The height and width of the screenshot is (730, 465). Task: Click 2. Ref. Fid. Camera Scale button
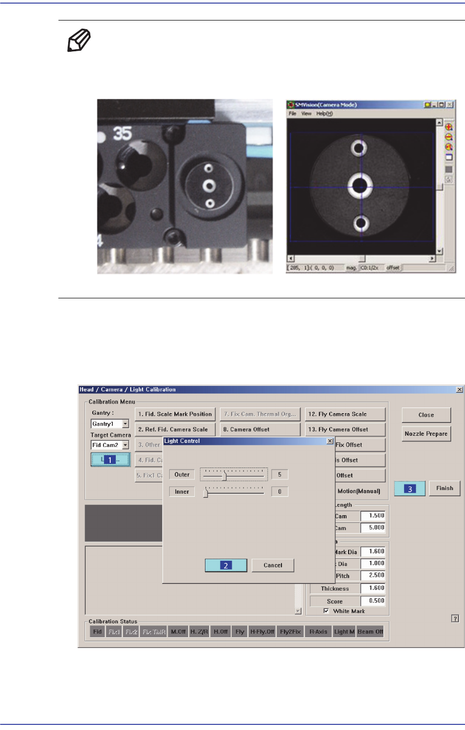point(175,430)
